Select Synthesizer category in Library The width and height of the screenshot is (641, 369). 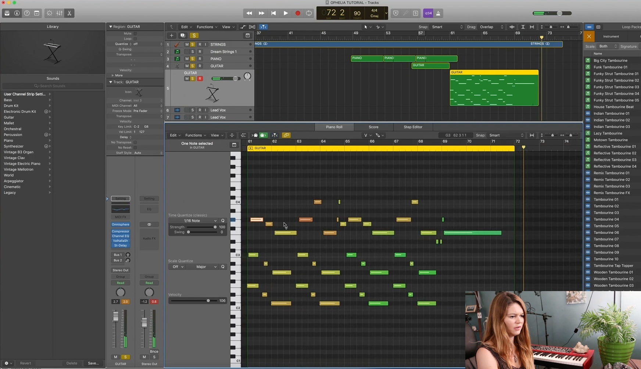point(27,146)
